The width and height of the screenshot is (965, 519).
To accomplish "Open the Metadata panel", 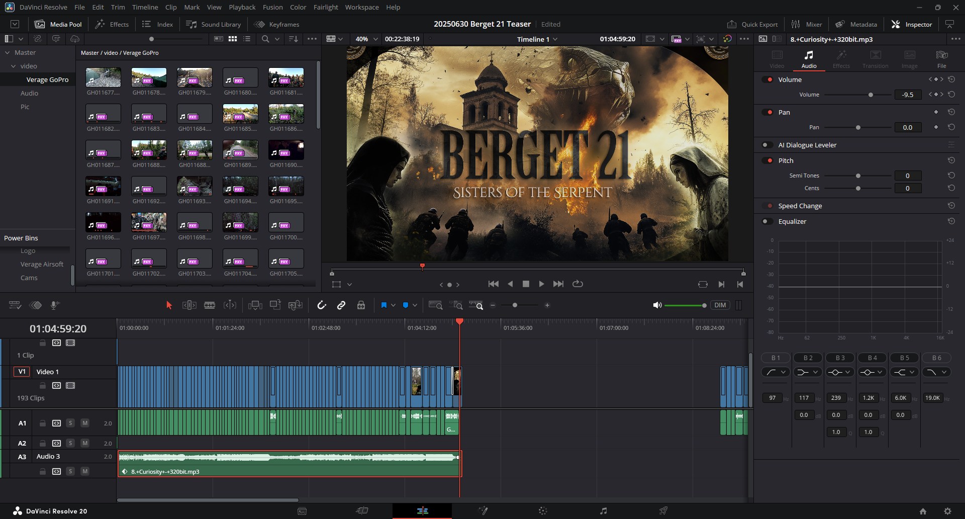I will (856, 24).
